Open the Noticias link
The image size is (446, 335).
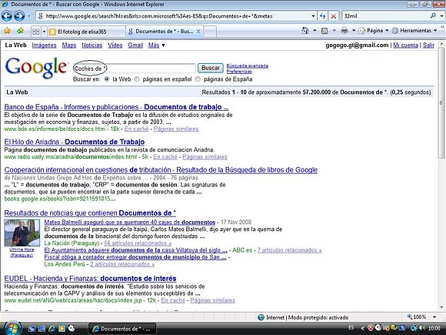92,45
